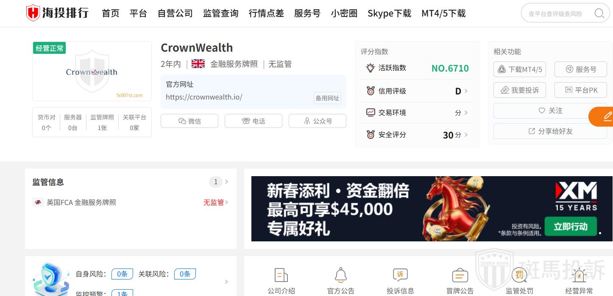Toggle the 关注 heart button
613x296 pixels.
click(x=550, y=111)
